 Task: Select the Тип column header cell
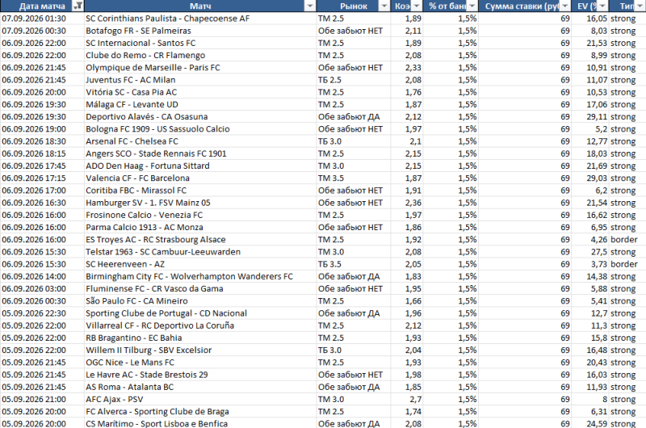627,6
